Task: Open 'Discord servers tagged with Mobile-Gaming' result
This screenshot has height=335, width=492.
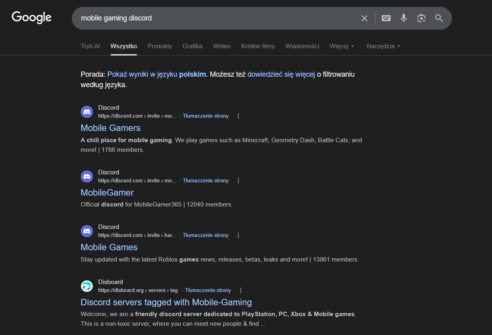Action: pos(166,302)
